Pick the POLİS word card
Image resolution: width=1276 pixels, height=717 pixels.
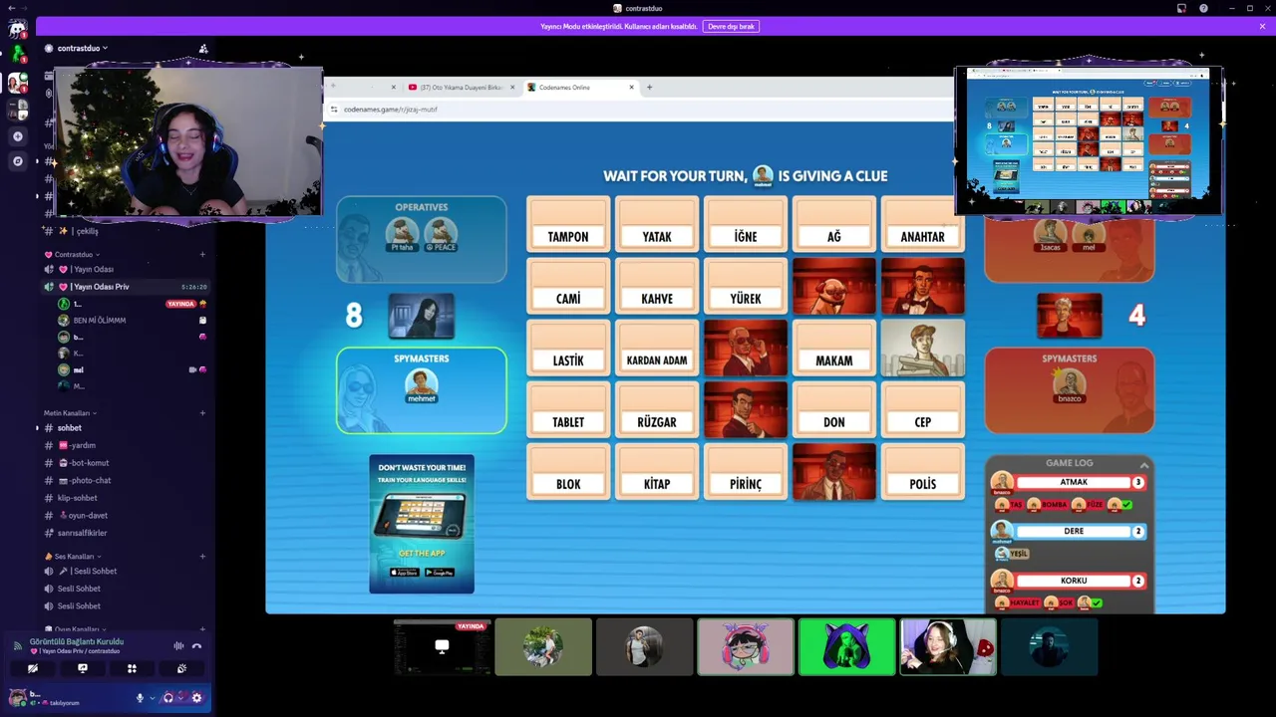tap(923, 472)
